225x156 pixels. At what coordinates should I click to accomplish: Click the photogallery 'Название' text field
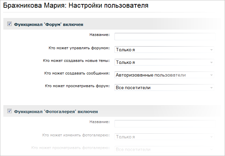click(165, 124)
